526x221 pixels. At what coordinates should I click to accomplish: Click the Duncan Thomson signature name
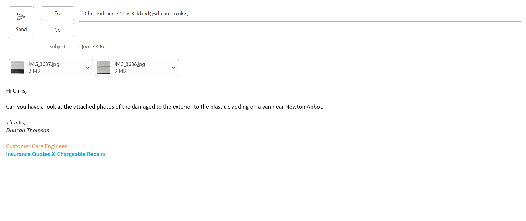28,131
